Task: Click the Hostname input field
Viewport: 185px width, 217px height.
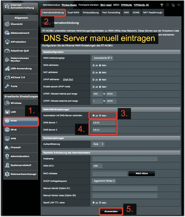Action: point(125,159)
